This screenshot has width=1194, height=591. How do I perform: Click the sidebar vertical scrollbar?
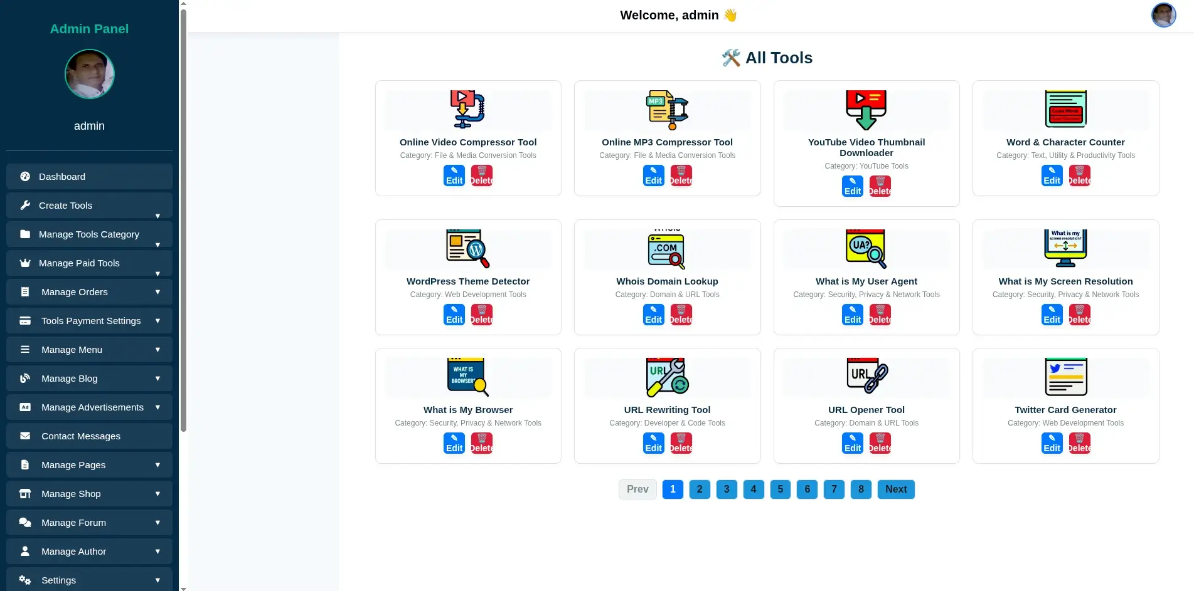click(x=183, y=219)
